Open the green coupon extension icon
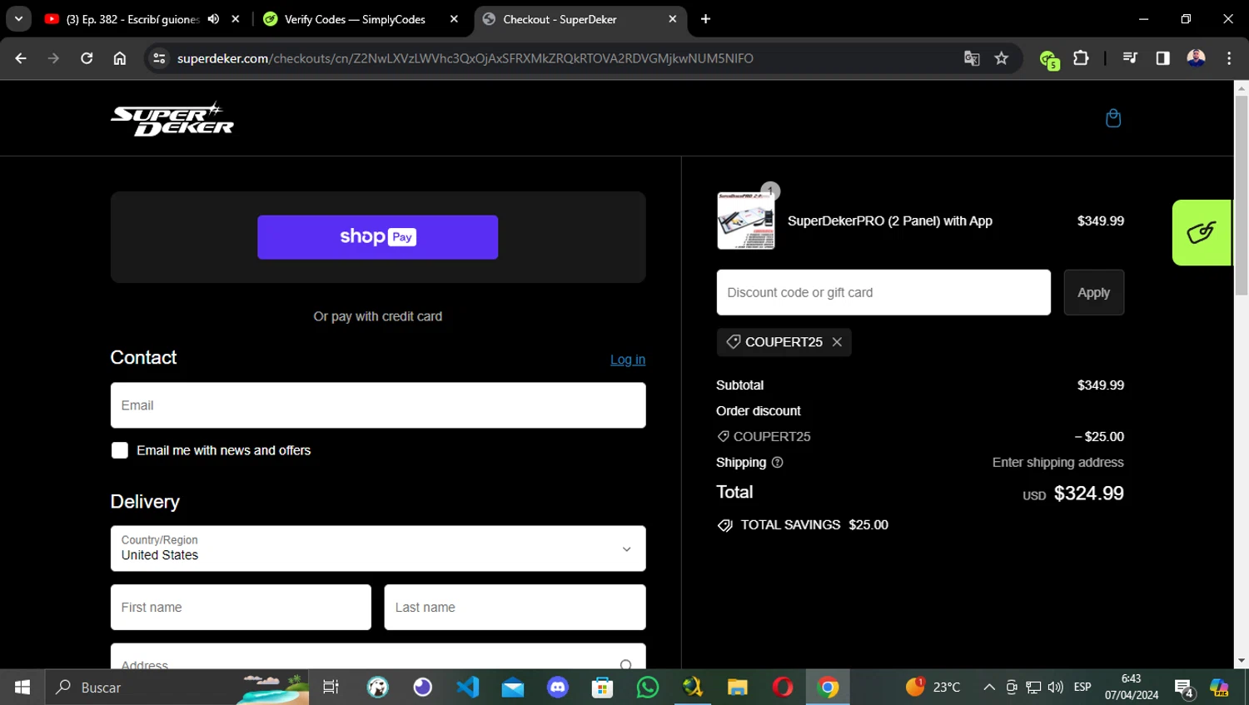The height and width of the screenshot is (705, 1249). point(1048,59)
